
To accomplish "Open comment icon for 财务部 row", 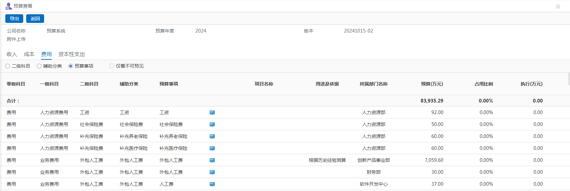I will 212,172.
